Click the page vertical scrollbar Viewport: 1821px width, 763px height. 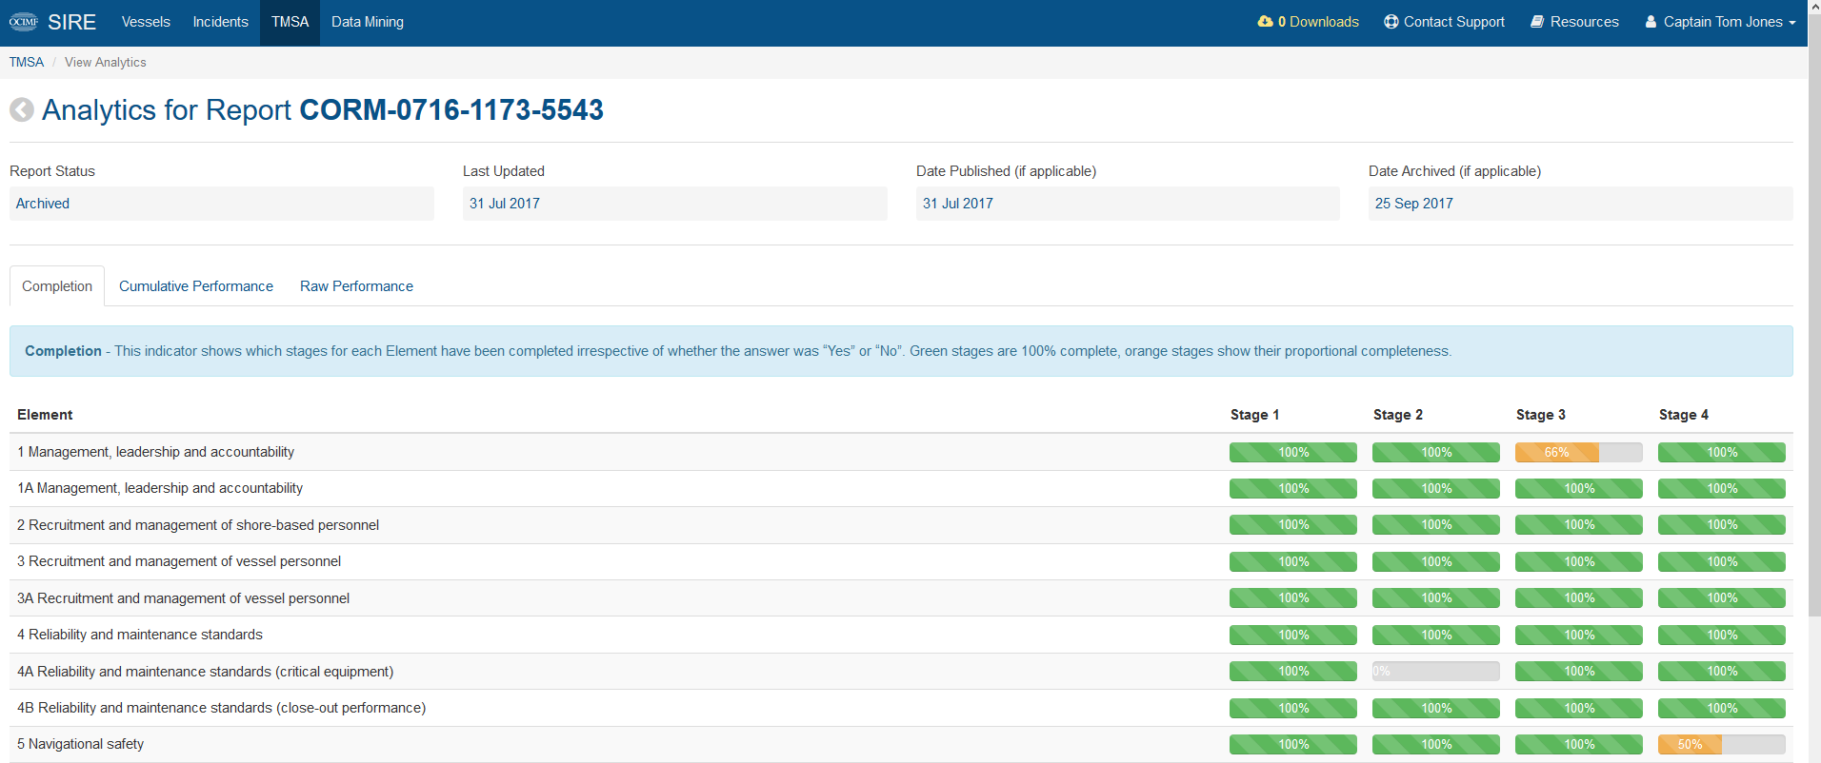click(x=1814, y=314)
